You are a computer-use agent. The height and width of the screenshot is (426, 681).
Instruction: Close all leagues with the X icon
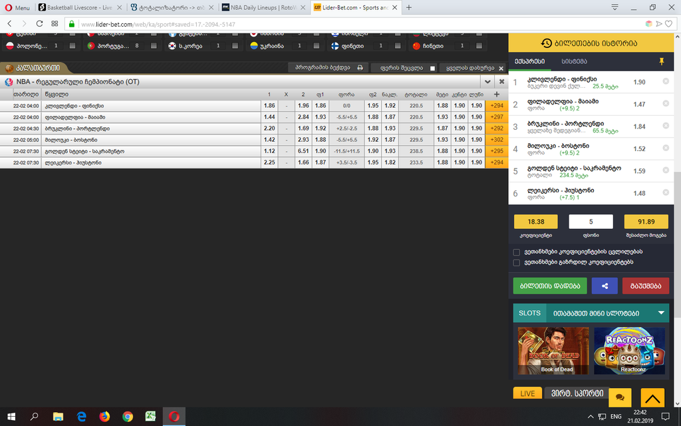[501, 69]
